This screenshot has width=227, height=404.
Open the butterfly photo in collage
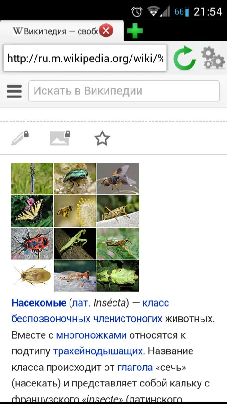click(32, 211)
